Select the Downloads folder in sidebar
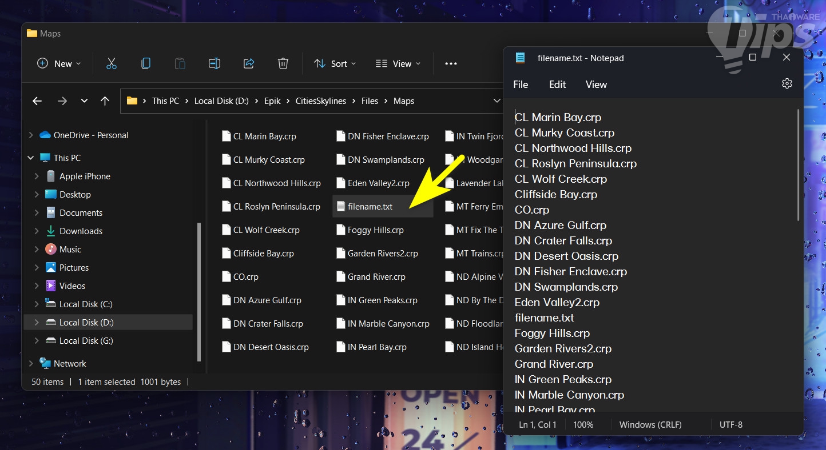The width and height of the screenshot is (826, 450). (81, 231)
